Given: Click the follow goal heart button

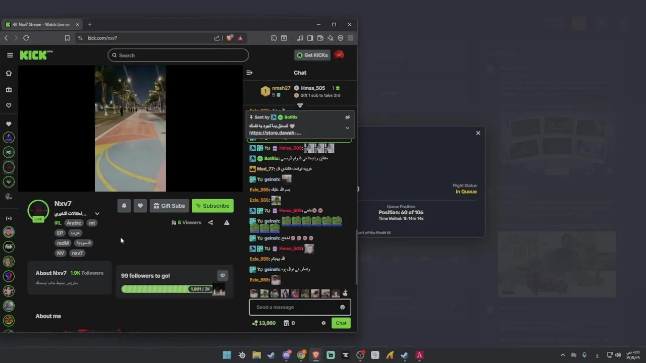Looking at the screenshot, I should click(223, 275).
